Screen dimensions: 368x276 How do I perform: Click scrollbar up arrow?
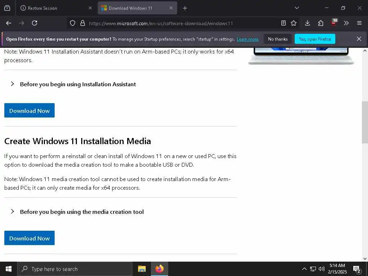coord(365,51)
